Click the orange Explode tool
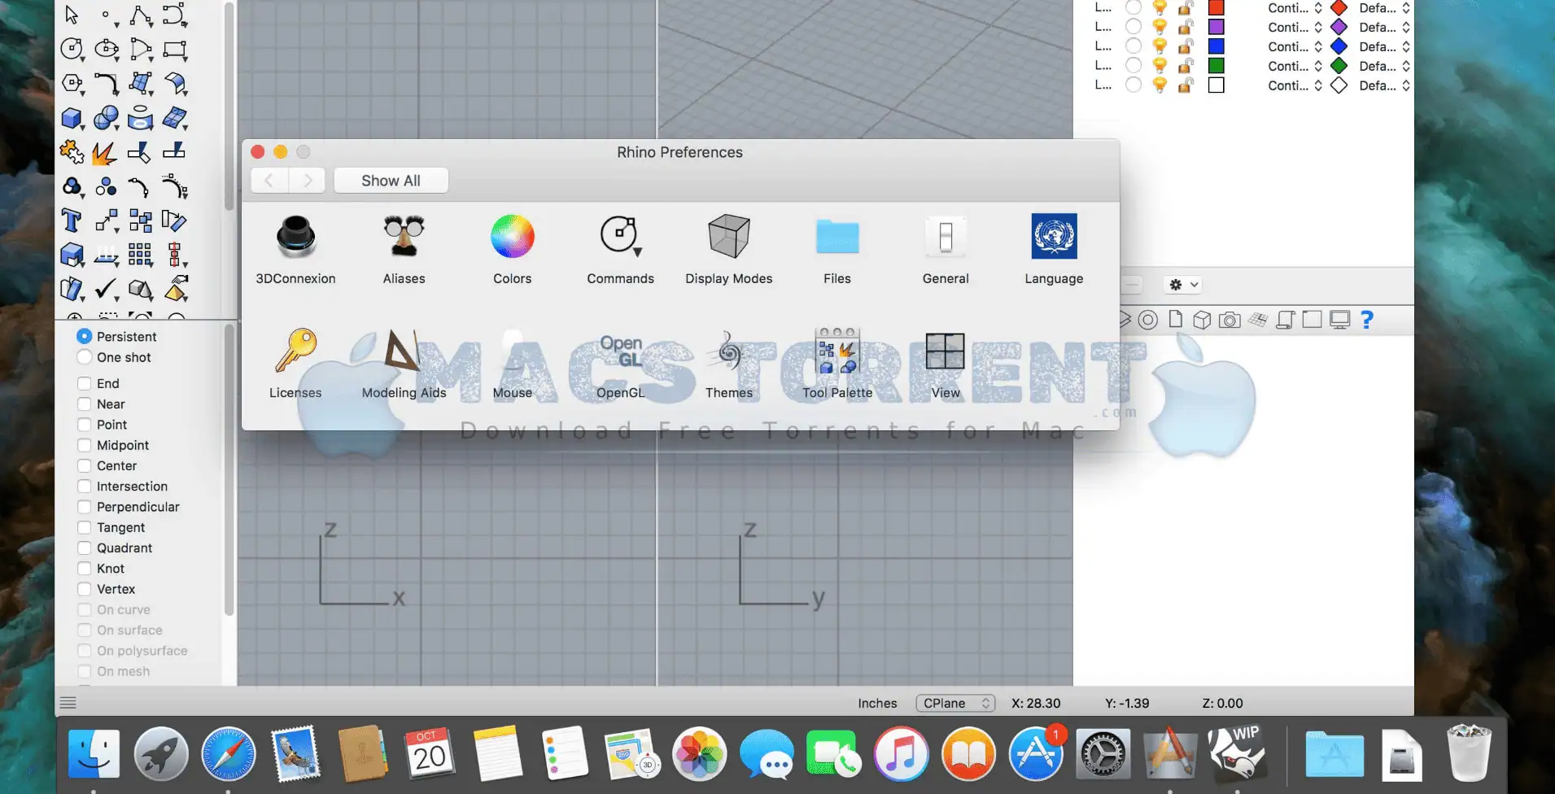This screenshot has width=1555, height=794. pos(105,152)
